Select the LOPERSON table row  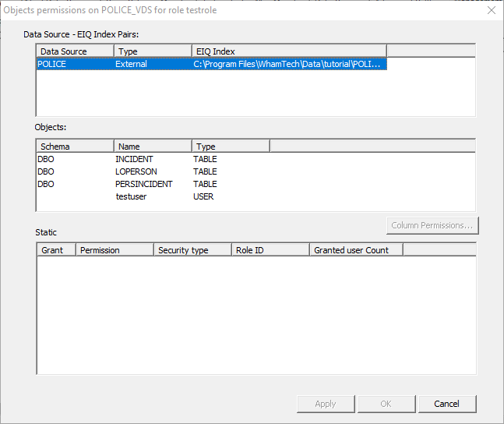point(136,171)
